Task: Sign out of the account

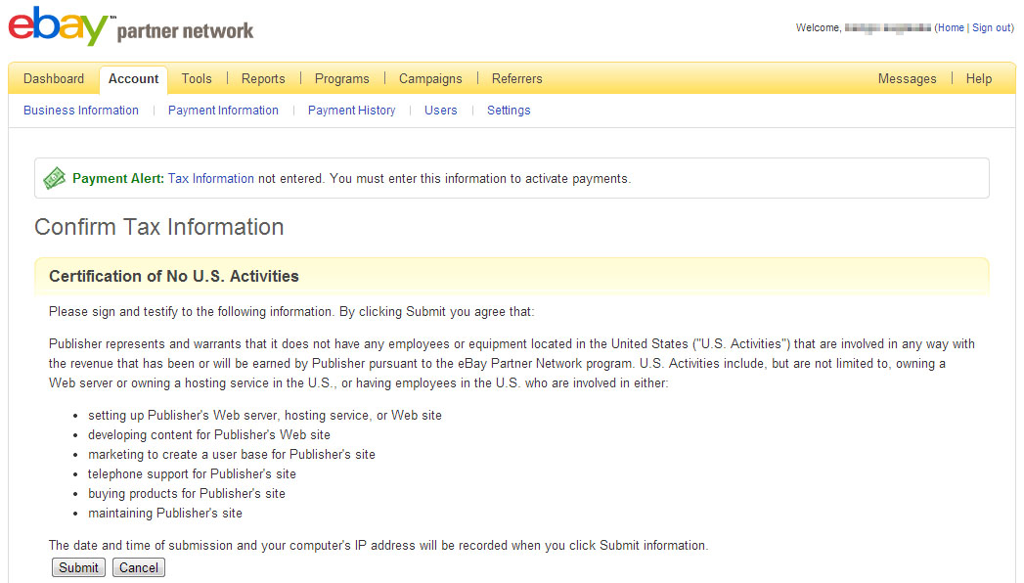Action: [x=992, y=27]
